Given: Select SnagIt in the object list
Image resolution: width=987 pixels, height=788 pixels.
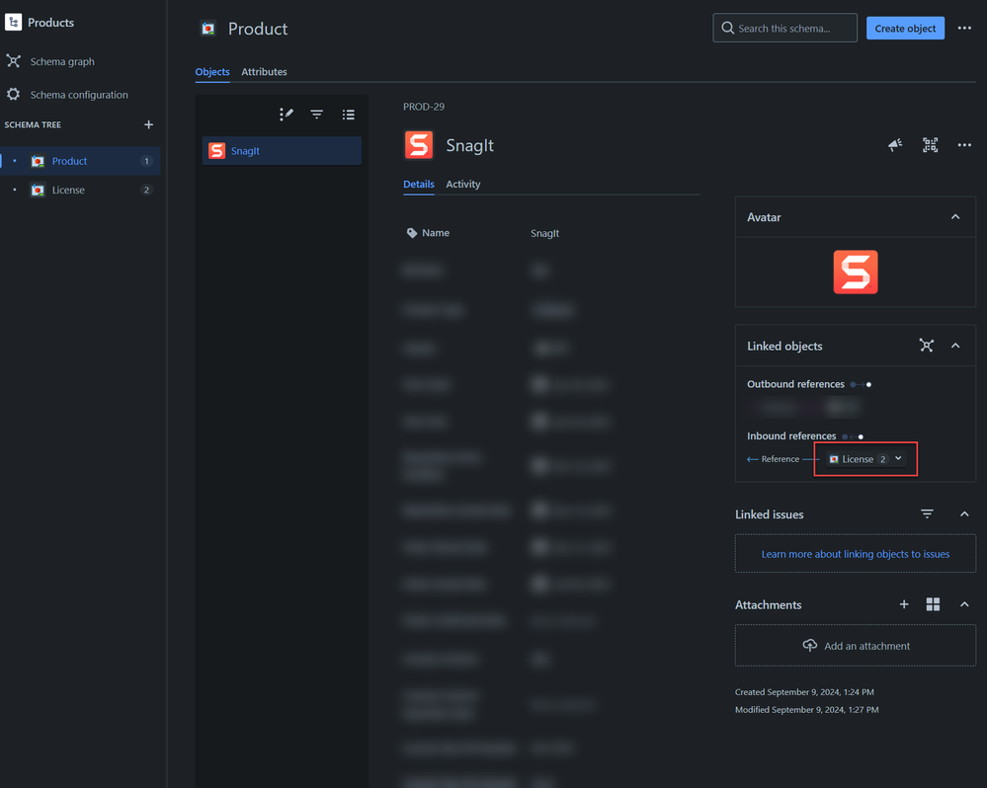Looking at the screenshot, I should (282, 151).
